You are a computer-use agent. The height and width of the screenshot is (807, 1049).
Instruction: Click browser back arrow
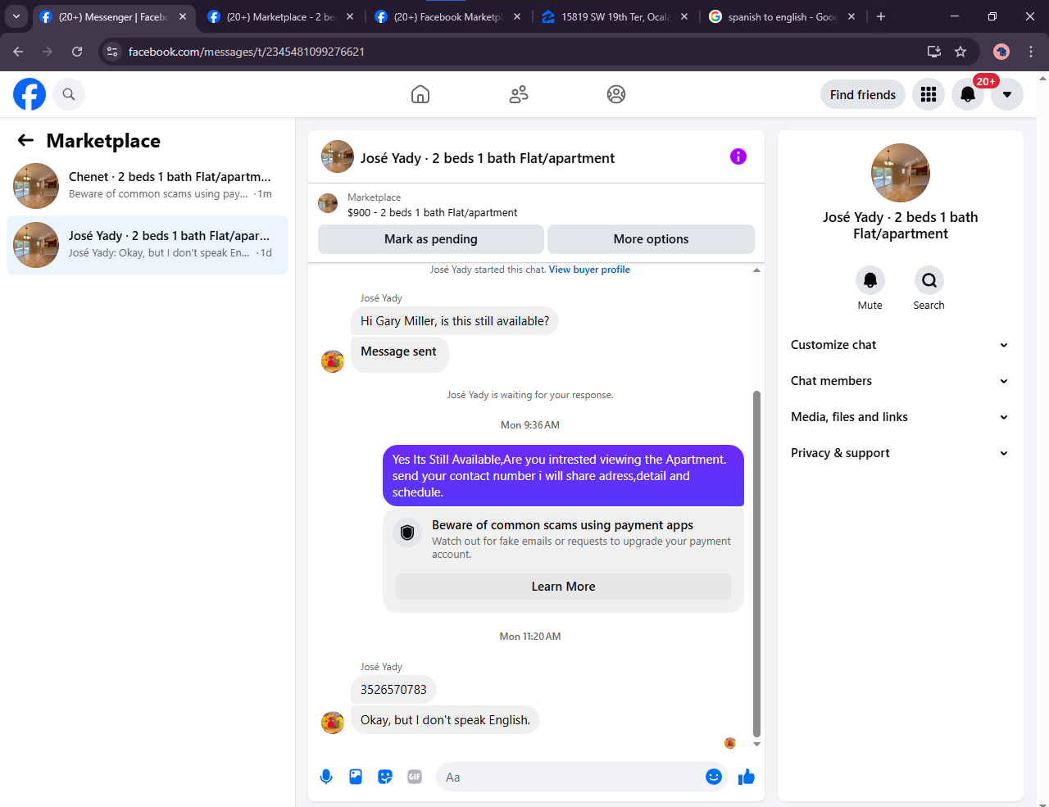tap(18, 52)
